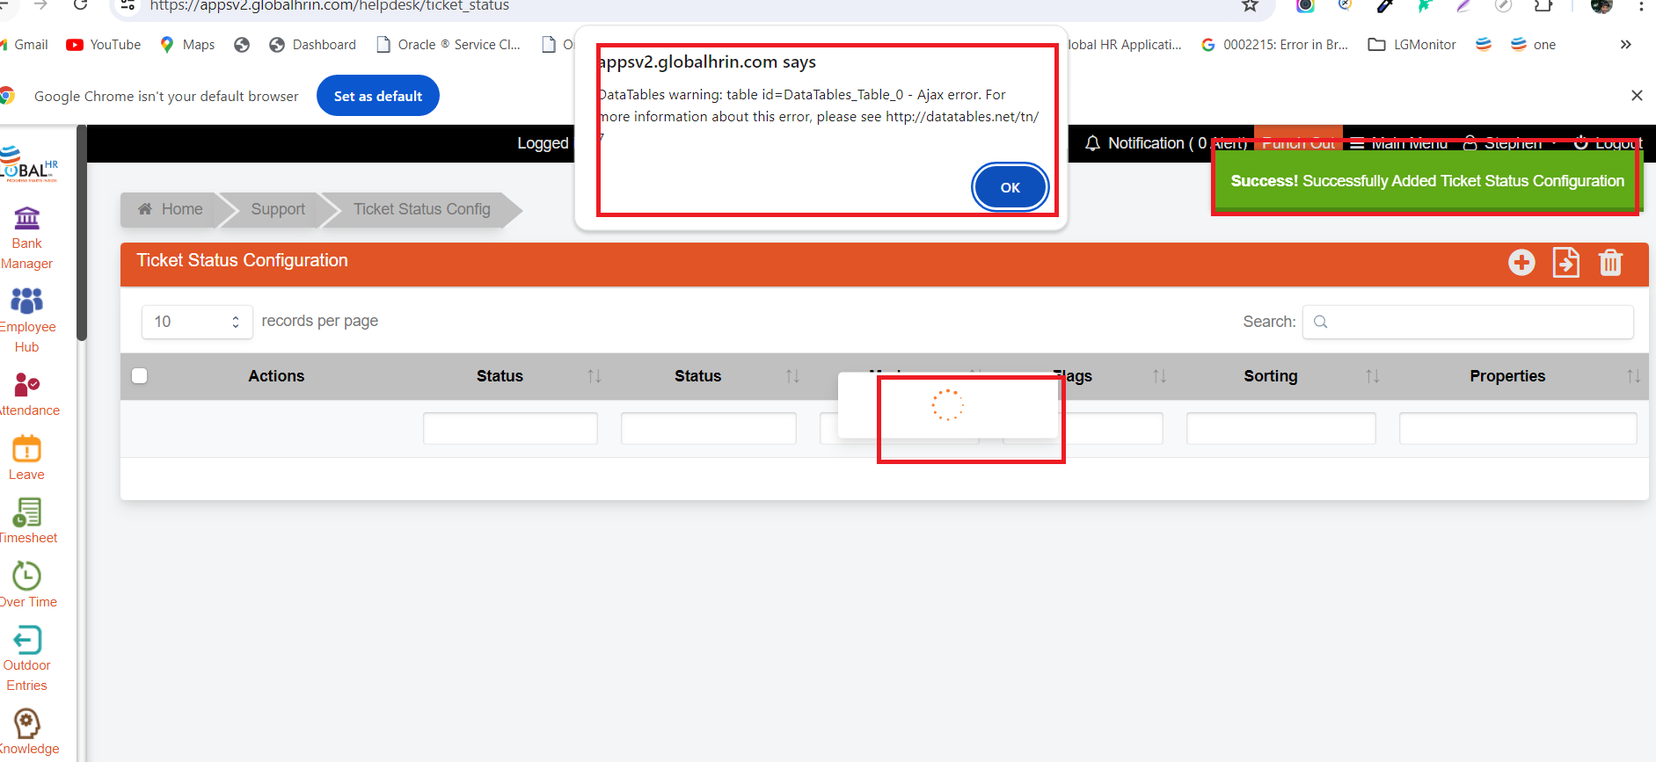The image size is (1656, 762).
Task: Click the add new ticket status plus icon
Action: point(1521,263)
